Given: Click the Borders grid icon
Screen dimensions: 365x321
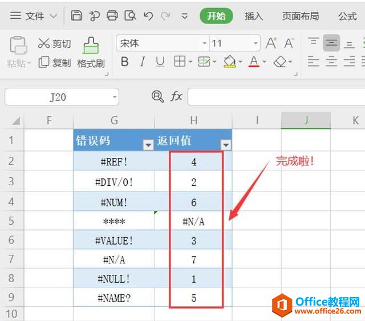Looking at the screenshot, I should 180,62.
